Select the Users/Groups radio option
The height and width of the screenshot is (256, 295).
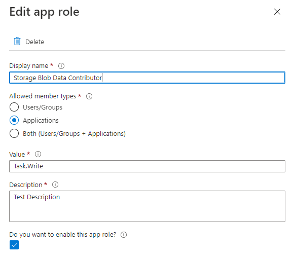coord(14,107)
